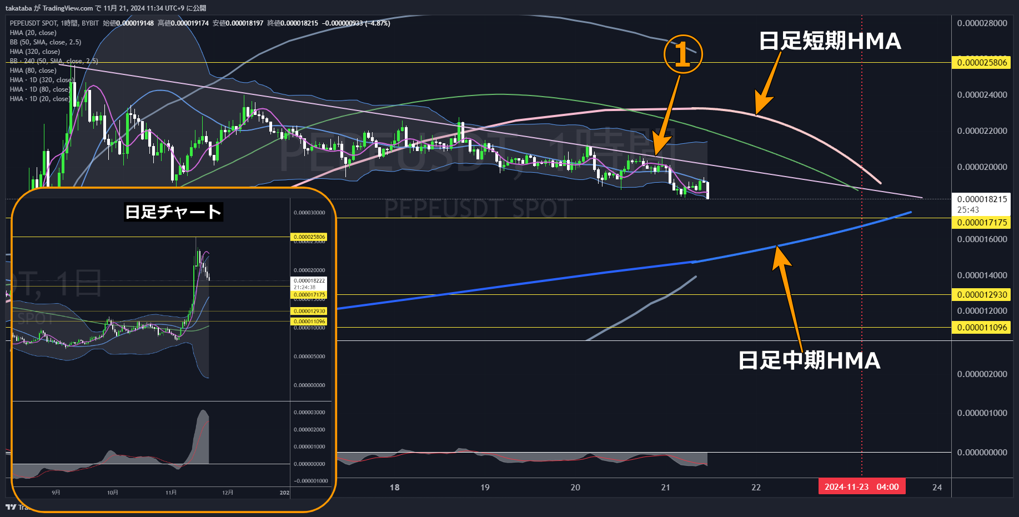Screen dimensions: 1019x517
Task: Click date 24 on the time axis
Action: [x=937, y=488]
